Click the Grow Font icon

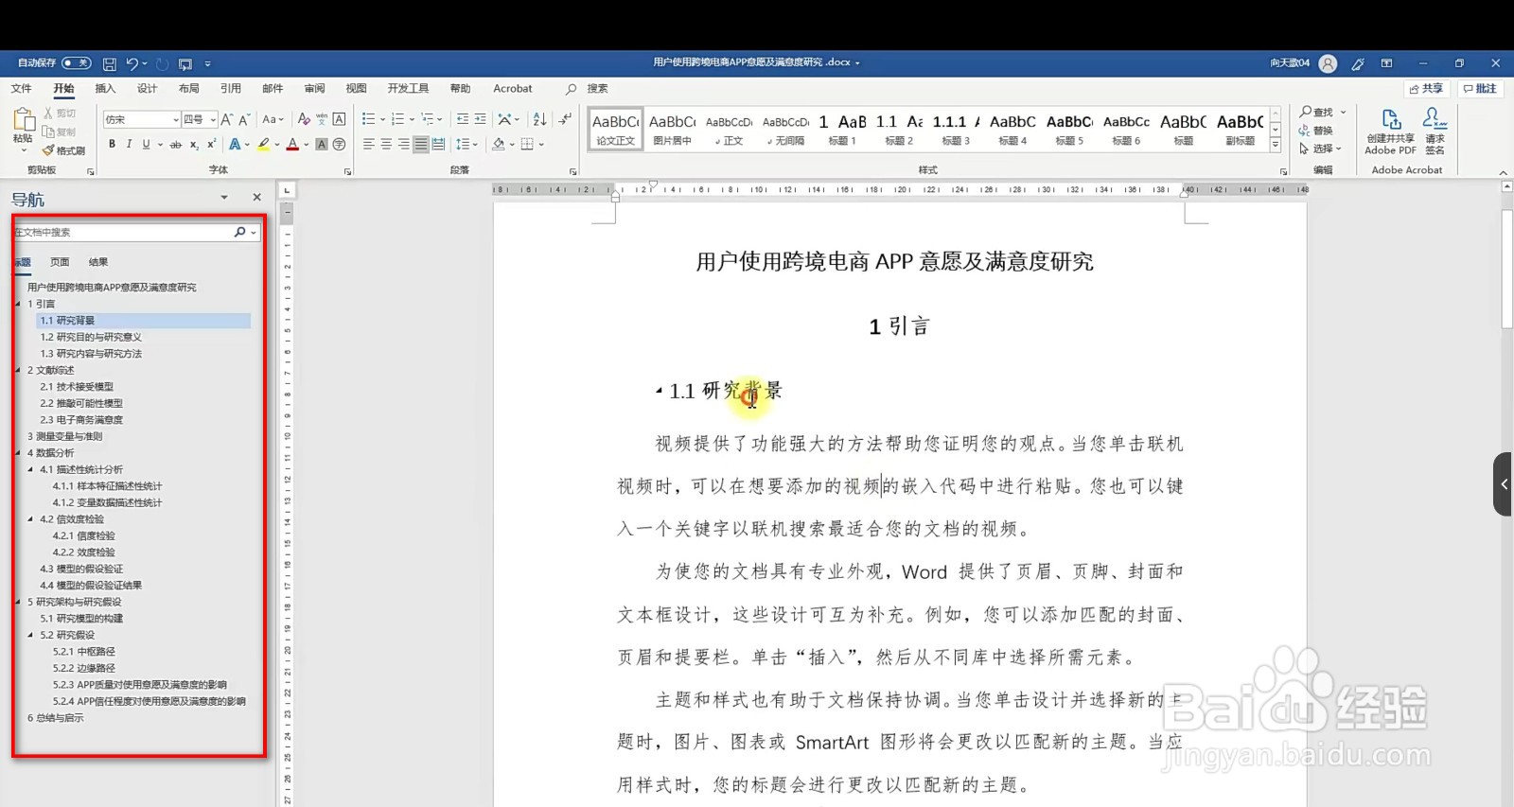point(227,119)
